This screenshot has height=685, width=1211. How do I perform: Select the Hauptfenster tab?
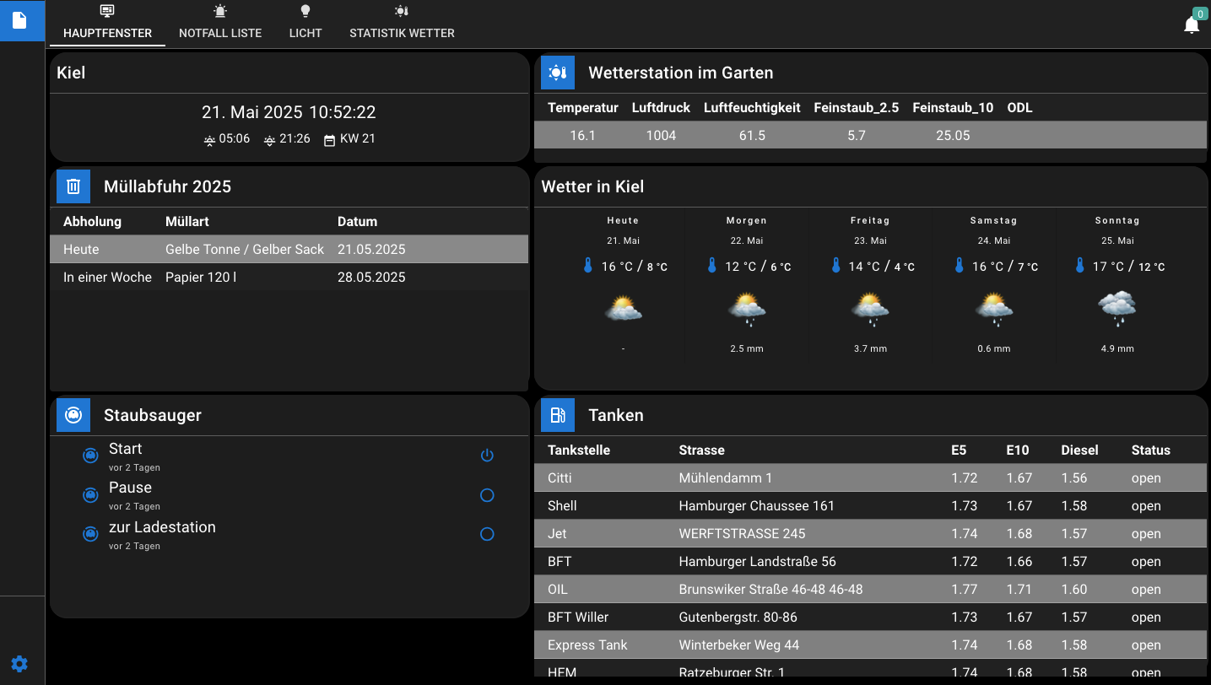coord(107,24)
